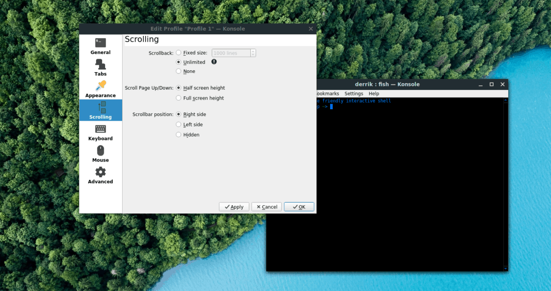
Task: Open the Mouse settings page
Action: 101,154
